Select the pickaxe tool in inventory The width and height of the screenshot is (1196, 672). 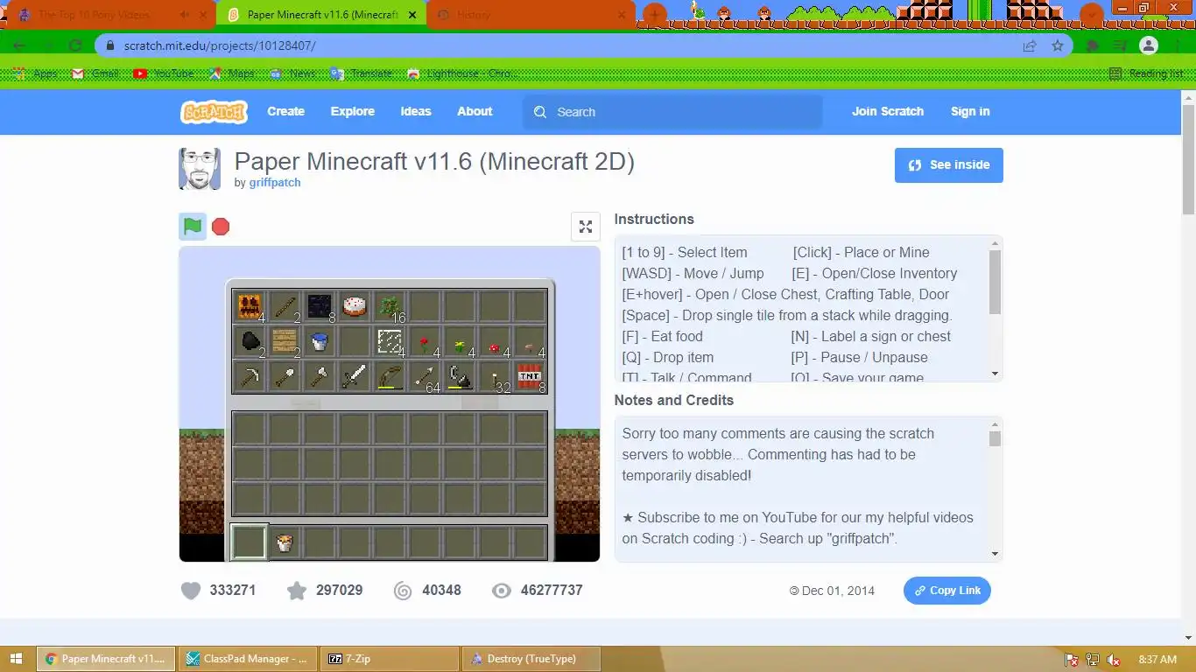(x=250, y=377)
